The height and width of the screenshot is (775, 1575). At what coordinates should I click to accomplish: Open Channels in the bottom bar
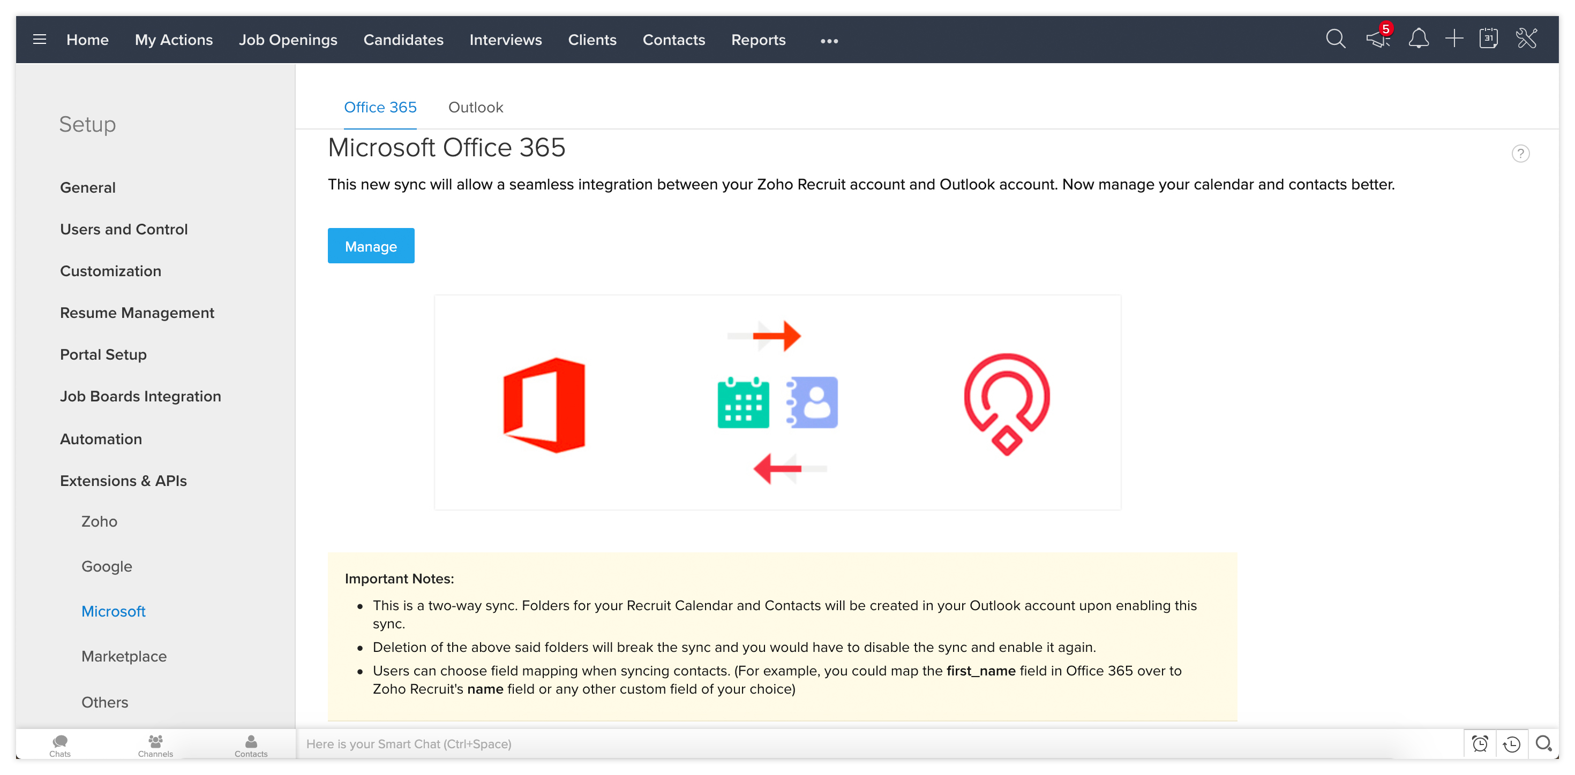(155, 746)
